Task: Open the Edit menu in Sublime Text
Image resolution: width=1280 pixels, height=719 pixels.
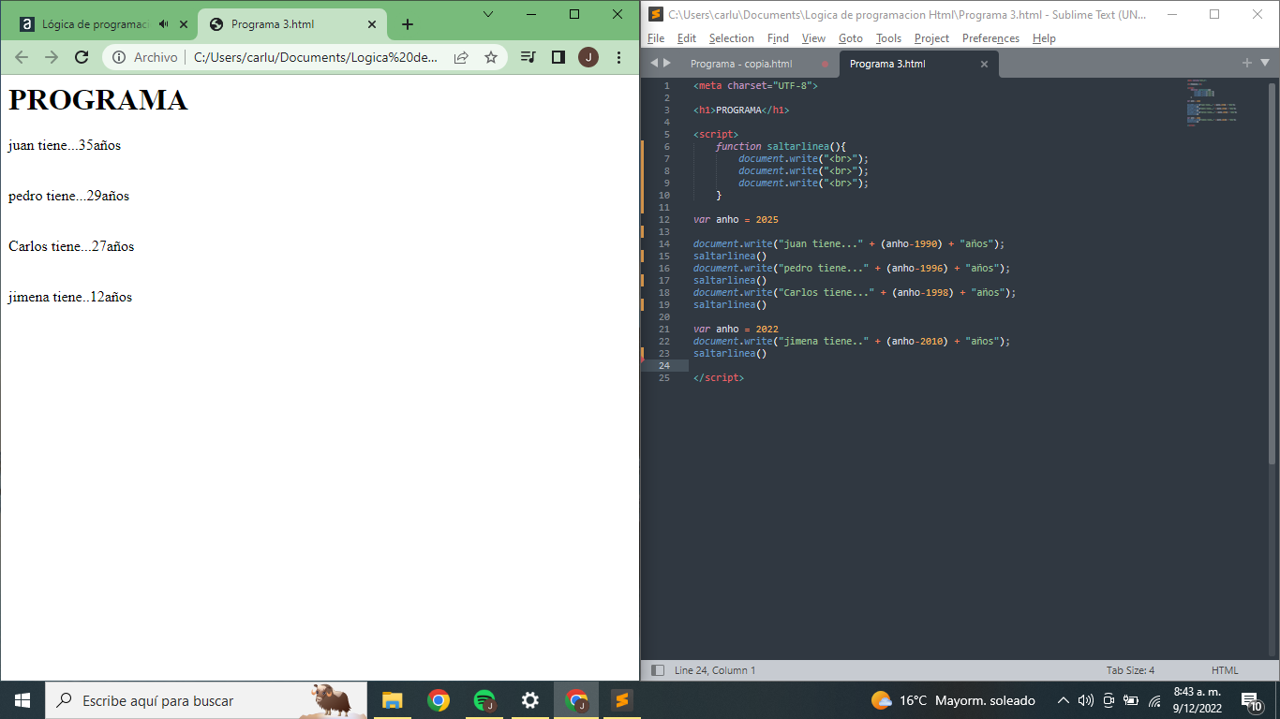Action: point(687,38)
